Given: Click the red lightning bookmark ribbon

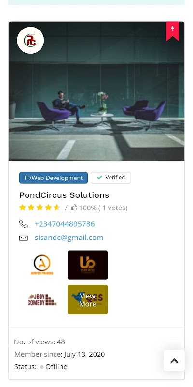Looking at the screenshot, I should (172, 31).
